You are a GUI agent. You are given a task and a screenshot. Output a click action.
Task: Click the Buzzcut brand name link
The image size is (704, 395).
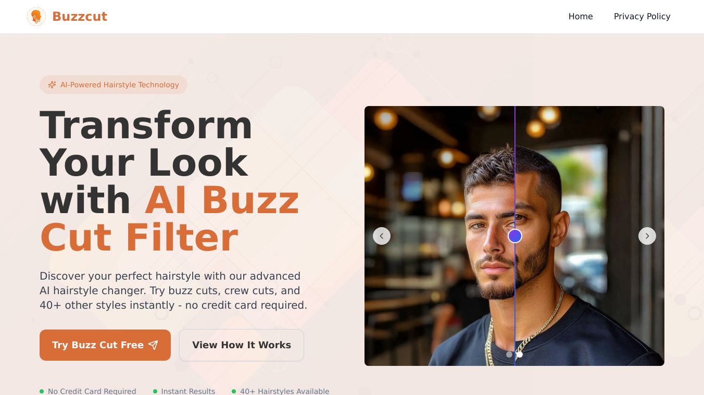pyautogui.click(x=80, y=17)
